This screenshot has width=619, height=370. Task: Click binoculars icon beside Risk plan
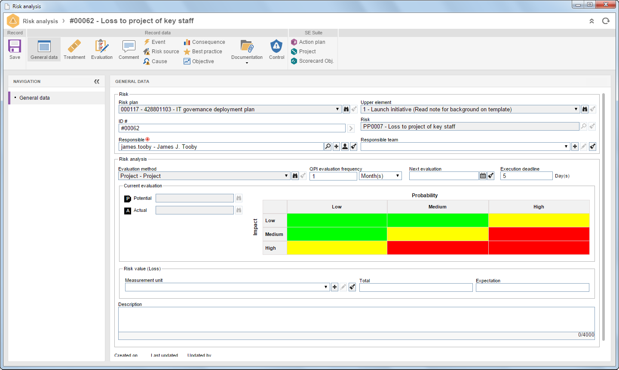click(x=346, y=109)
